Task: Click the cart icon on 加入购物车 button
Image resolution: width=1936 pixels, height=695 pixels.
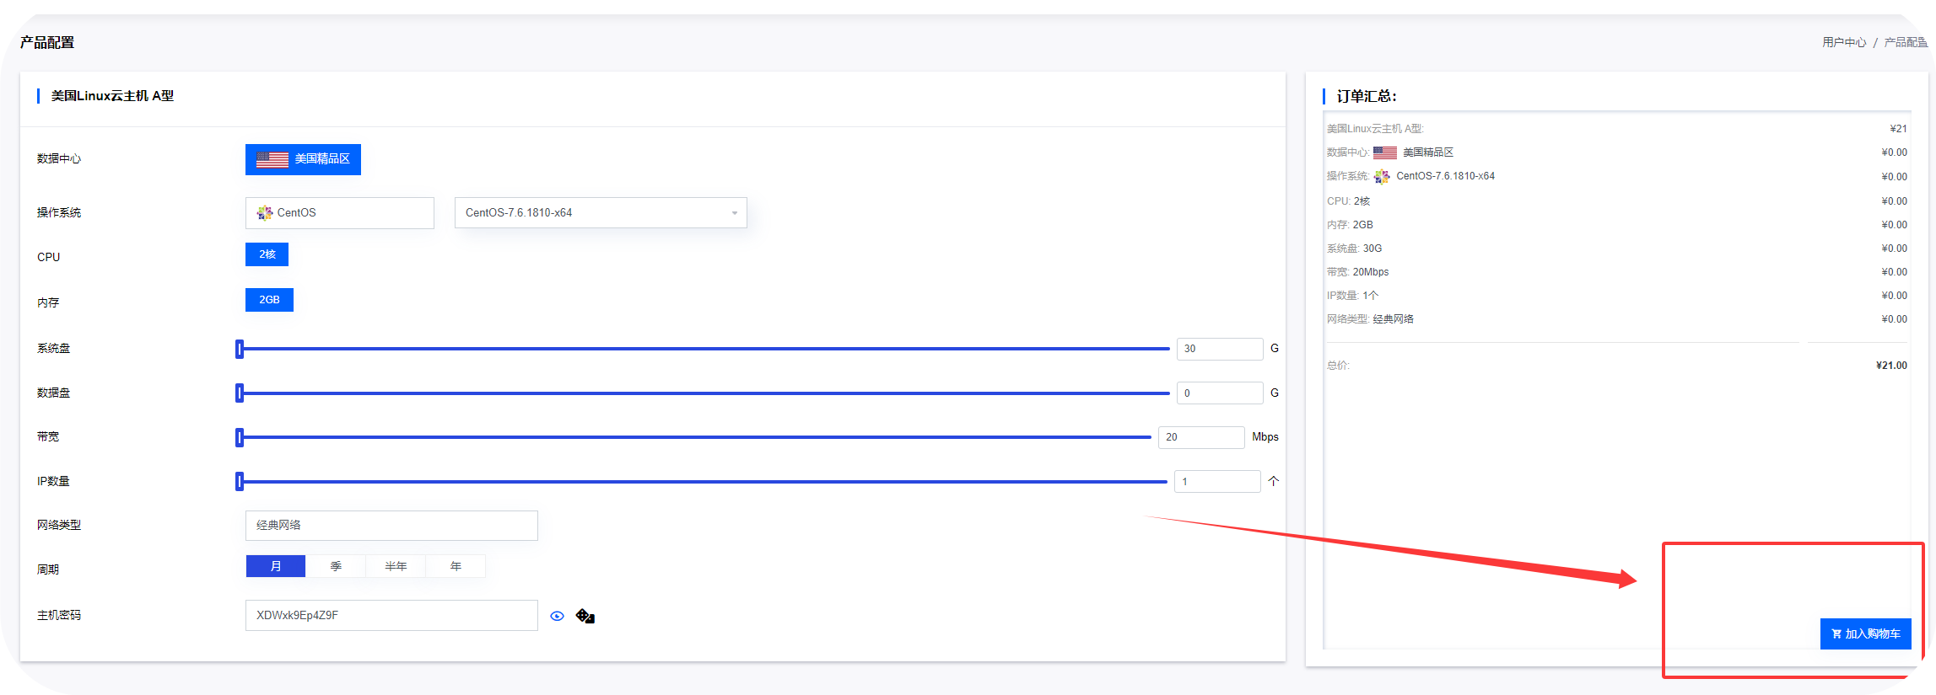Action: point(1836,634)
